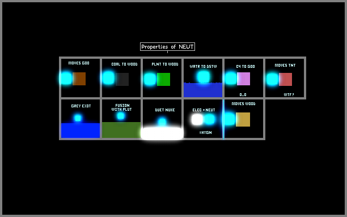
Task: Click the neutron next to the COAL block
Action: tap(108, 78)
